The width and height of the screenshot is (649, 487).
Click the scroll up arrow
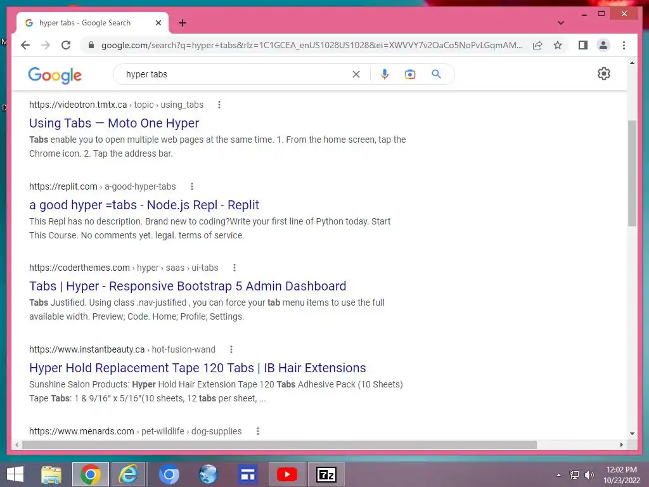coord(632,63)
